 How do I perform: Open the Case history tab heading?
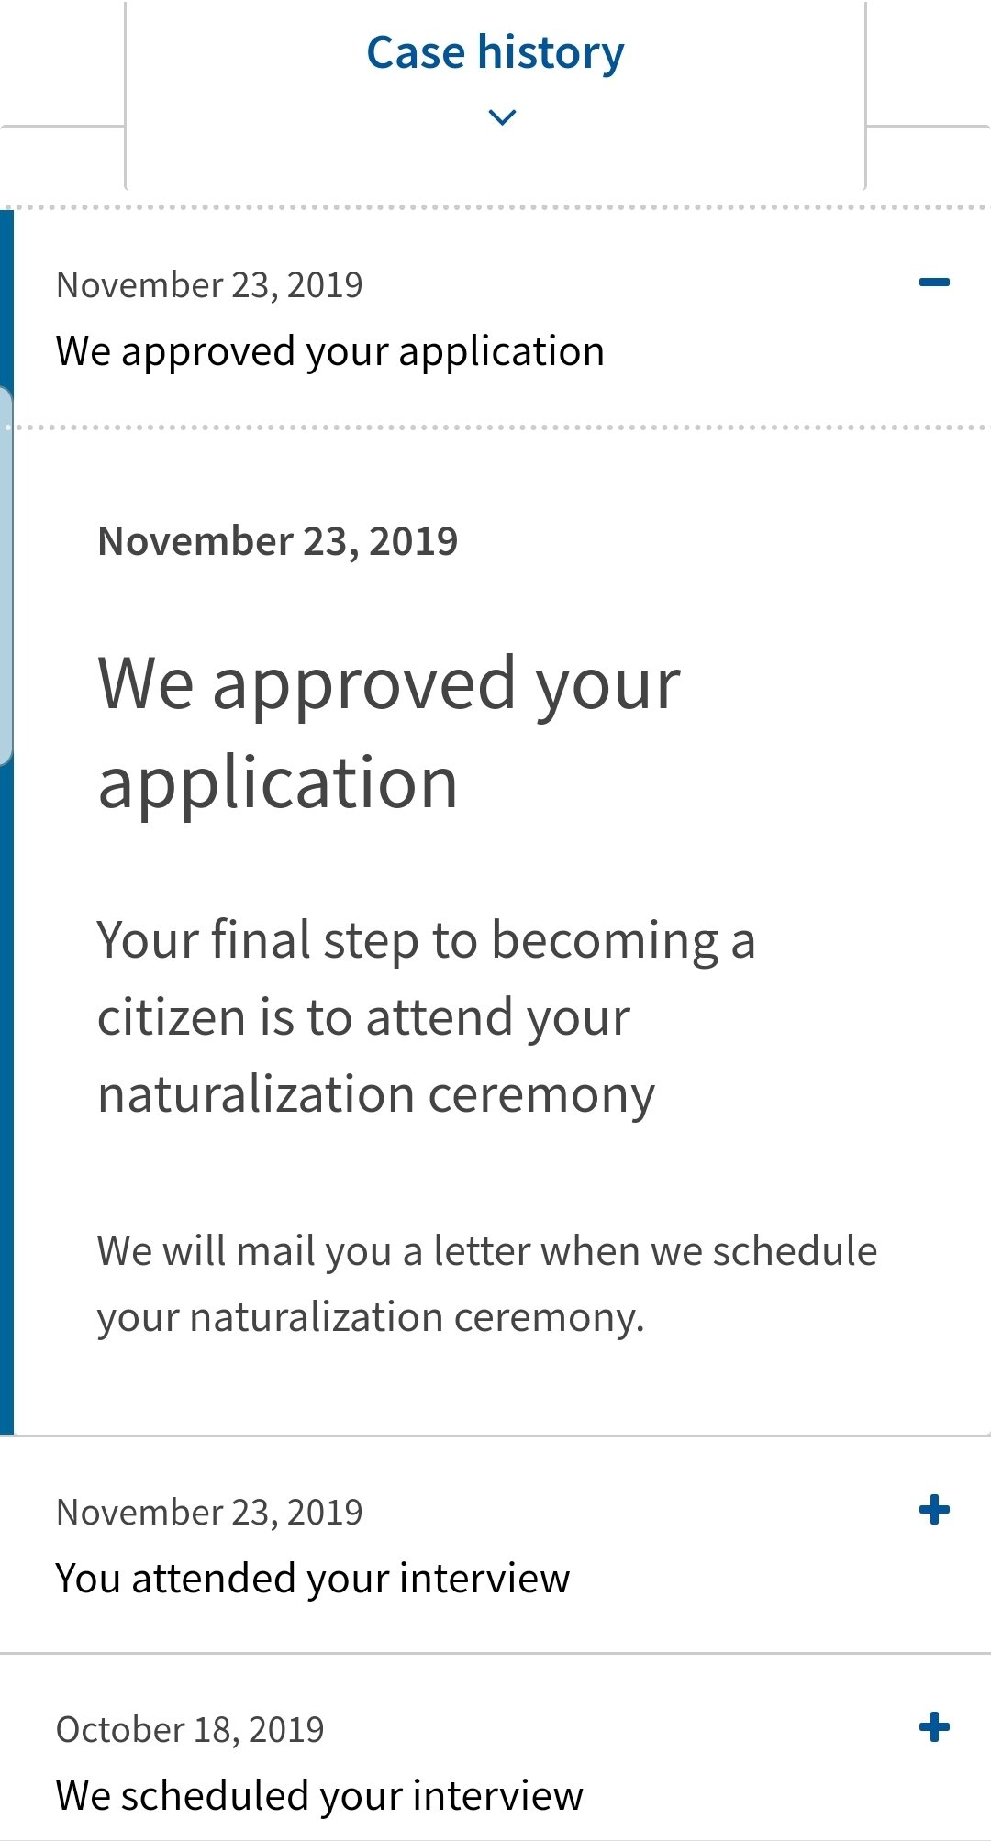[495, 52]
